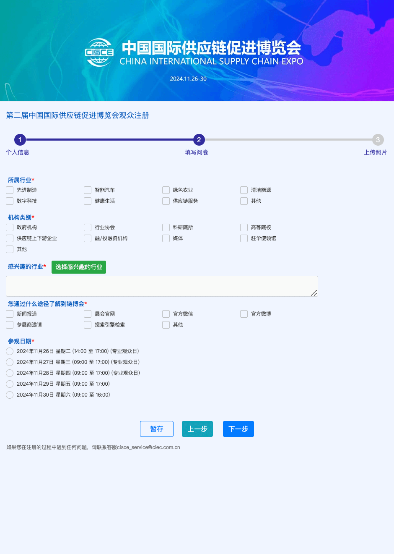Check the 健康生活 checkbox
The width and height of the screenshot is (394, 554).
[88, 201]
